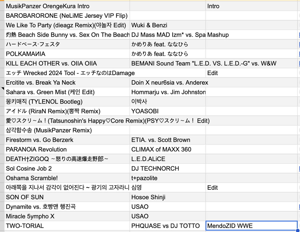Select the '이박사' artist cell
Screen dimensions: 300x232
168,102
